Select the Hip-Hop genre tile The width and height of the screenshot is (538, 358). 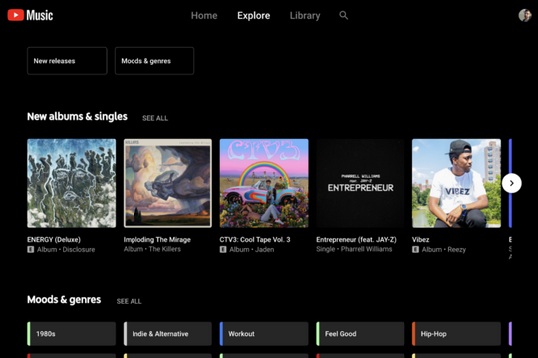[x=456, y=334]
